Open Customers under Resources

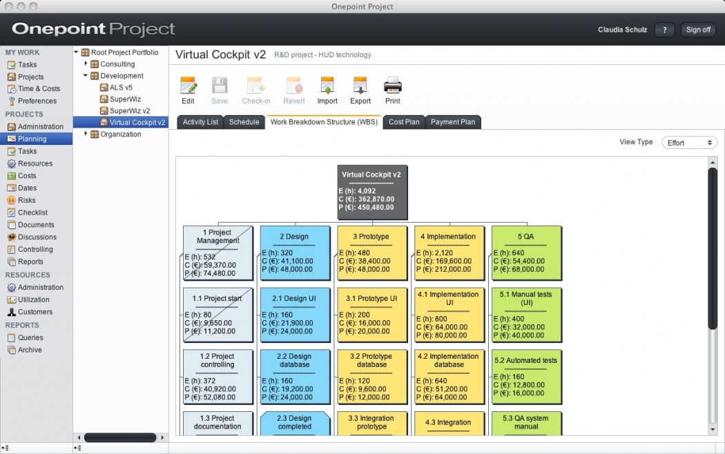[x=35, y=313]
